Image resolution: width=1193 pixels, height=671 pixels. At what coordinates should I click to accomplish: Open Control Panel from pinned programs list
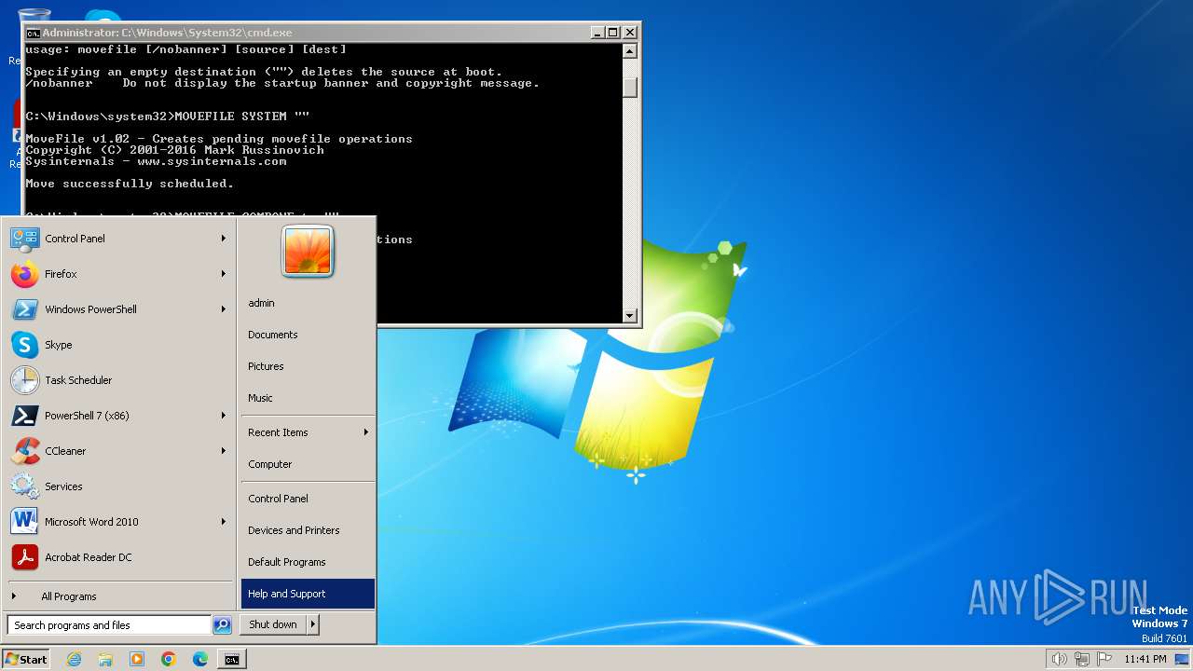tap(118, 239)
